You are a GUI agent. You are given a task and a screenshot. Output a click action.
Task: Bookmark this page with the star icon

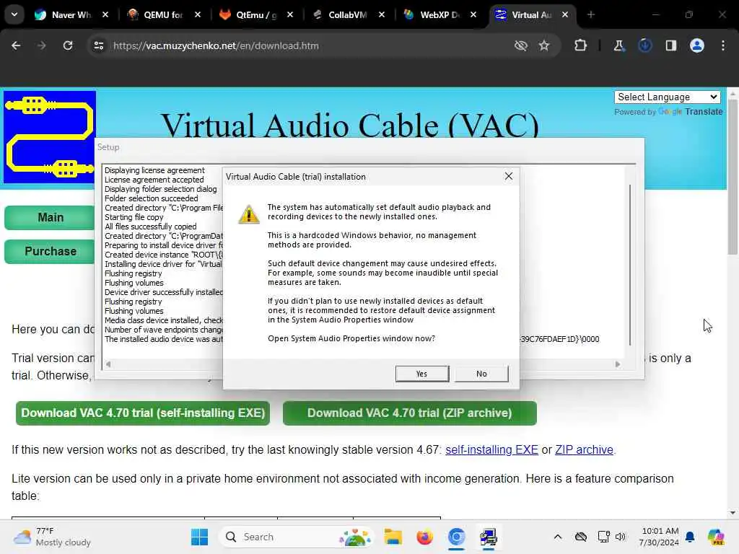[x=544, y=45]
